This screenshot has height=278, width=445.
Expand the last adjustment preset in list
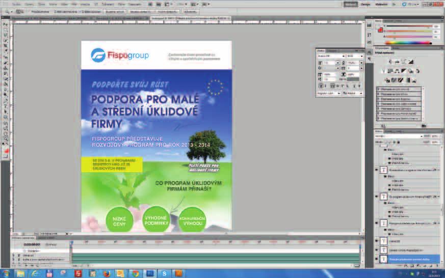point(378,119)
